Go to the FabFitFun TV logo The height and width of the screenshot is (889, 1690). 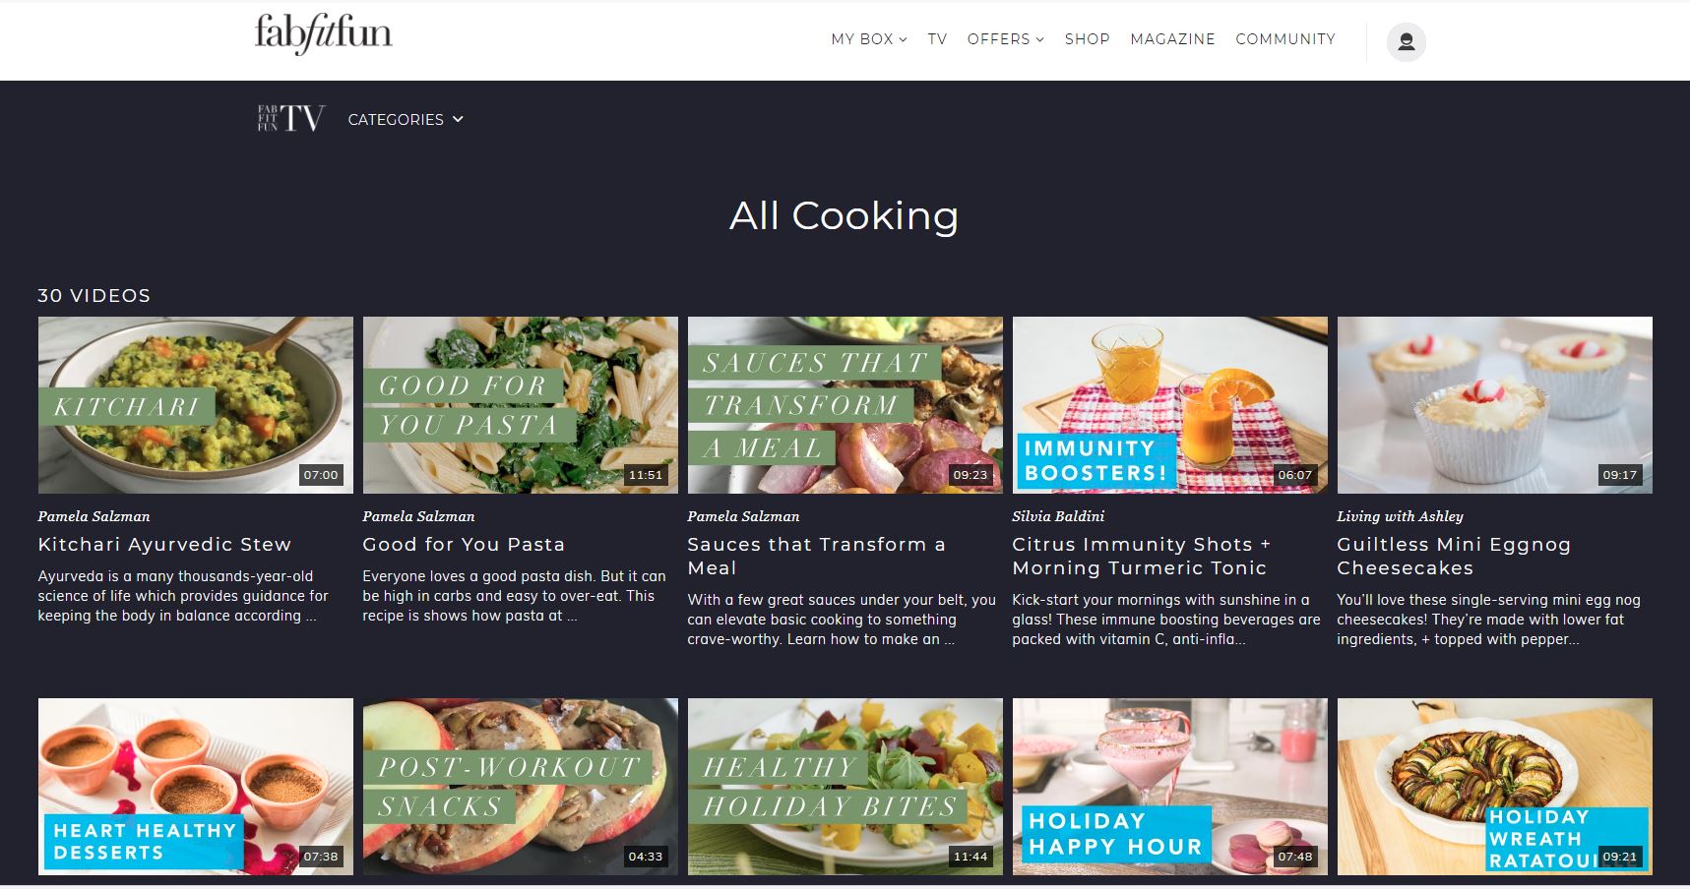[291, 119]
